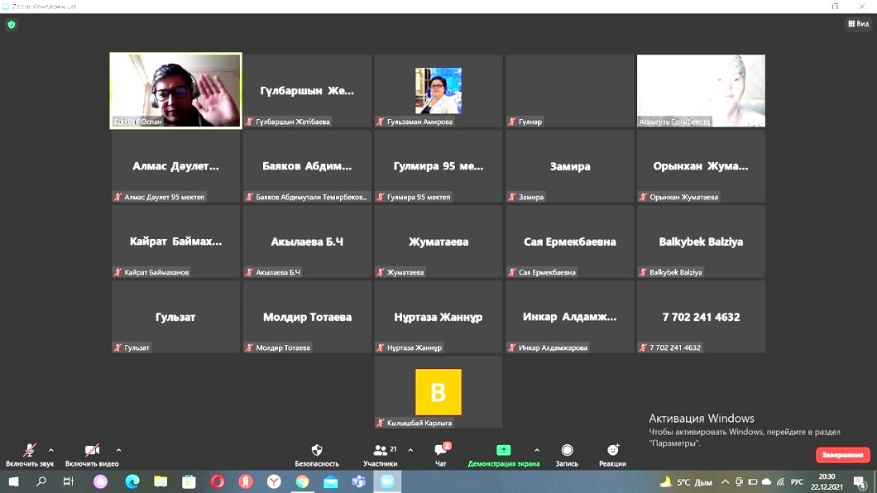Switch the РУС keyboard language indicator

coord(797,481)
